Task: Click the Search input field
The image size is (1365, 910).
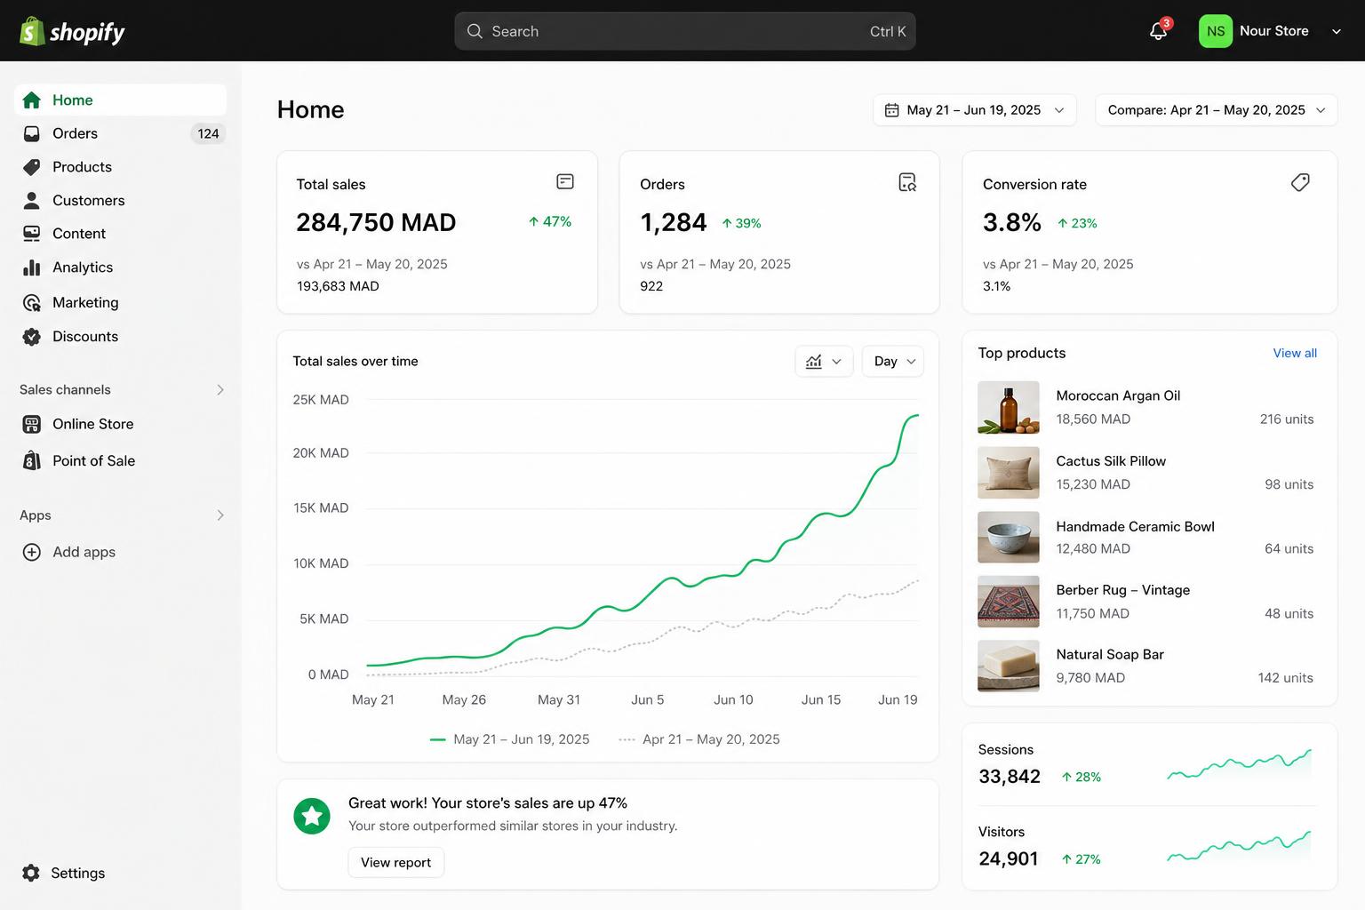Action: [684, 31]
